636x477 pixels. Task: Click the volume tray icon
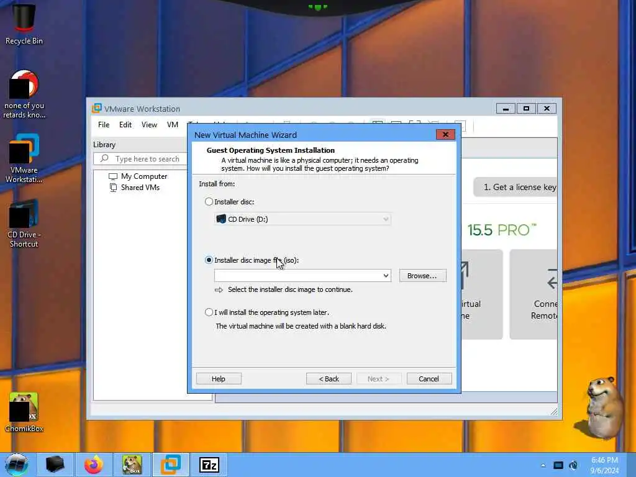click(x=573, y=465)
